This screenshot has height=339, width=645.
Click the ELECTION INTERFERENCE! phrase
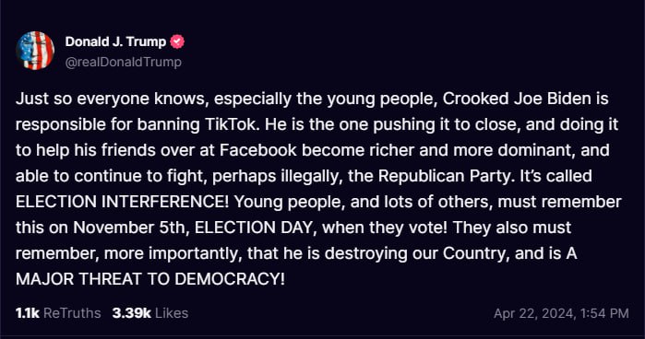(x=122, y=202)
